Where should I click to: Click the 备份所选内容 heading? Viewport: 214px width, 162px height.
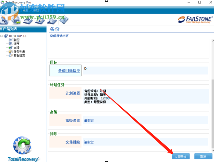[x=59, y=36]
